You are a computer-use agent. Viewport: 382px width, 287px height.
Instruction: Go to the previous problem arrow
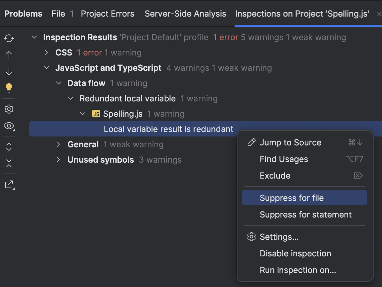[x=9, y=55]
